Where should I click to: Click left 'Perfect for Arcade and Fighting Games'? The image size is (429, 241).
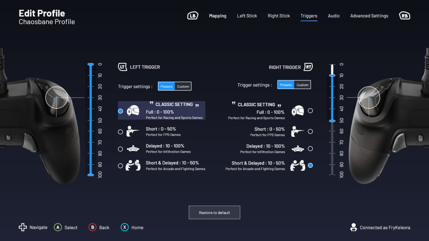pyautogui.click(x=175, y=169)
